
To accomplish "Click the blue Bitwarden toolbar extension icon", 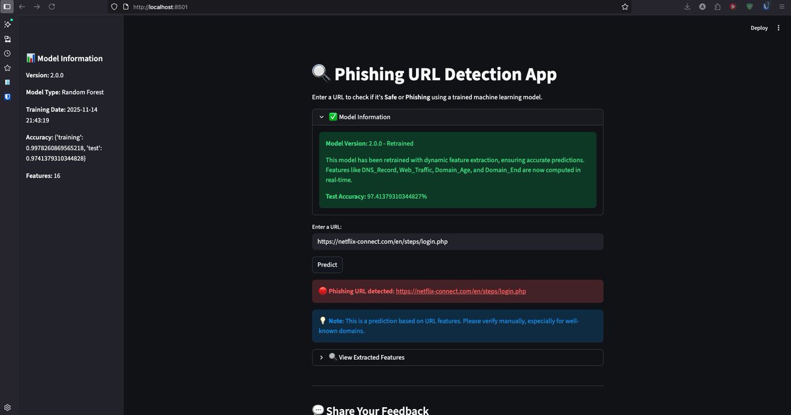I will coord(766,6).
